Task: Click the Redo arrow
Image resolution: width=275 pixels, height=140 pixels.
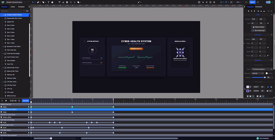Action: 28,2
